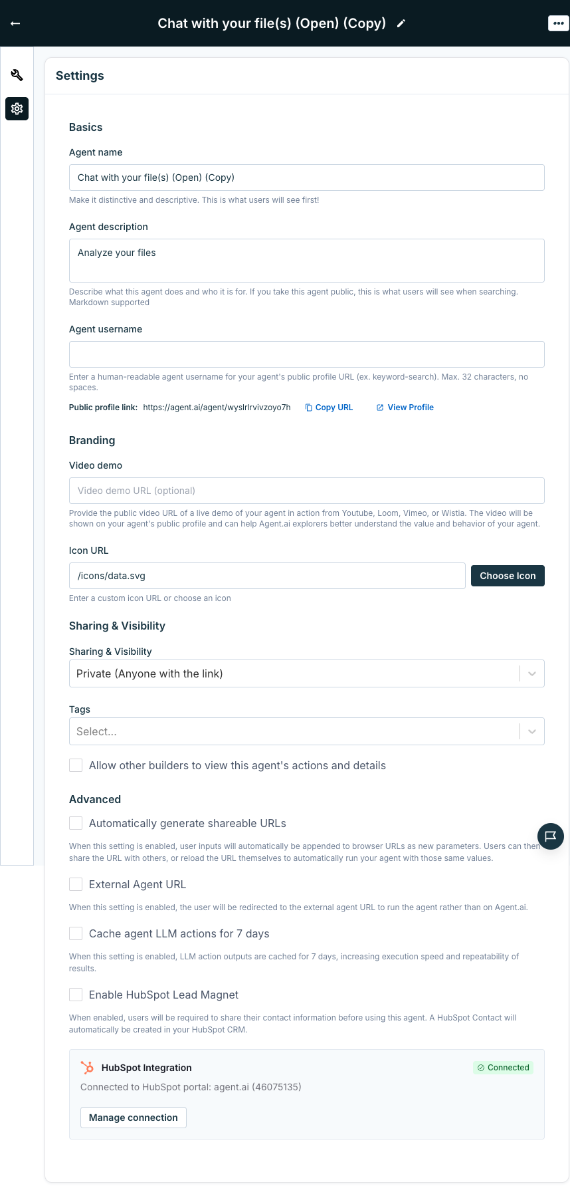The height and width of the screenshot is (1204, 570).
Task: Open the Sharing & Visibility dropdown
Action: [306, 673]
